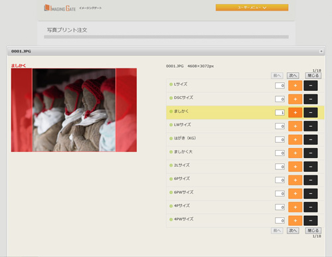Viewport: 332px width, 257px height.
Task: Open the ユーザーメニュー dropdown
Action: click(252, 7)
